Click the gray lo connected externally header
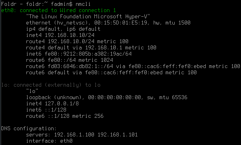This screenshot has width=241, height=145. coord(51,85)
